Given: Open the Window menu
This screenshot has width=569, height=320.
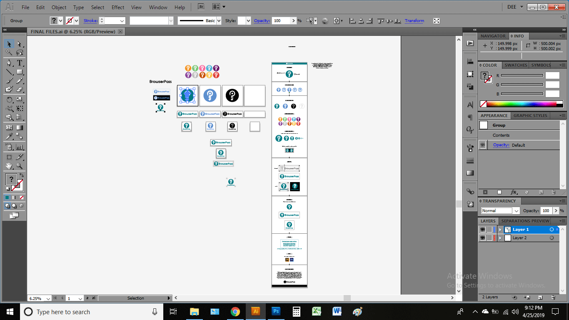Looking at the screenshot, I should pyautogui.click(x=158, y=7).
